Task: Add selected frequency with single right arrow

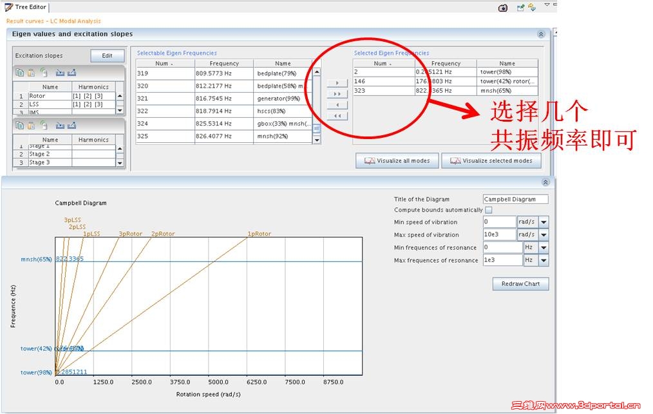Action: click(337, 83)
